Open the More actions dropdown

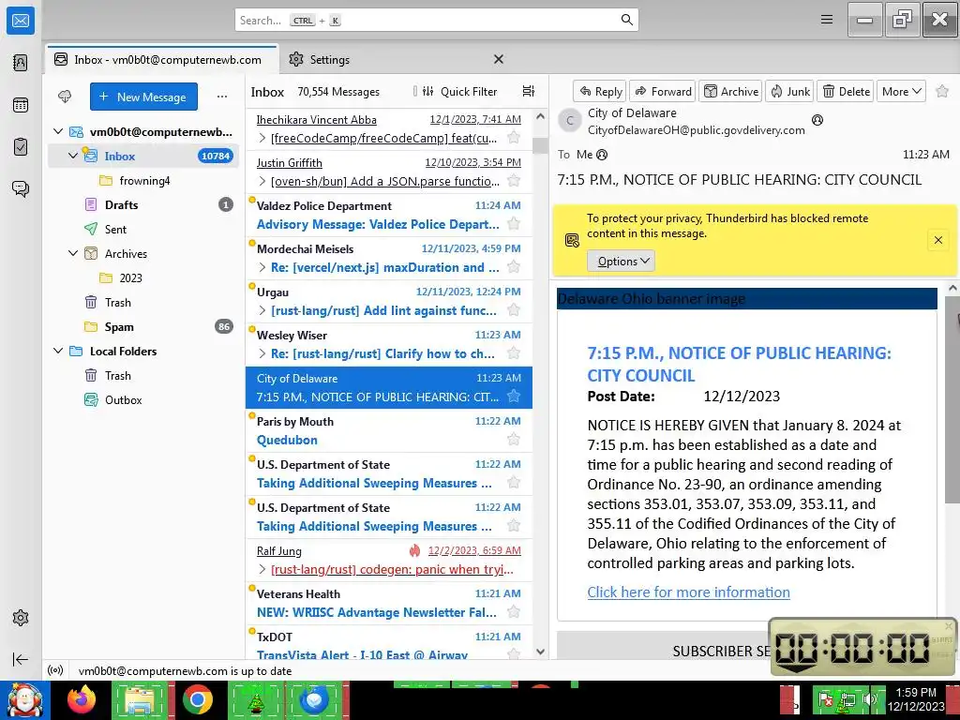point(901,91)
